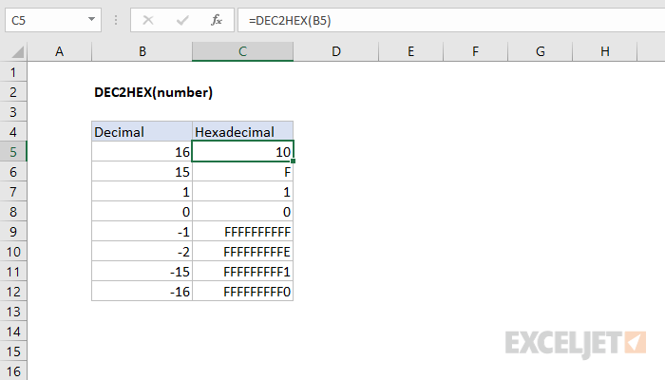Select row 12 header

(x=13, y=292)
